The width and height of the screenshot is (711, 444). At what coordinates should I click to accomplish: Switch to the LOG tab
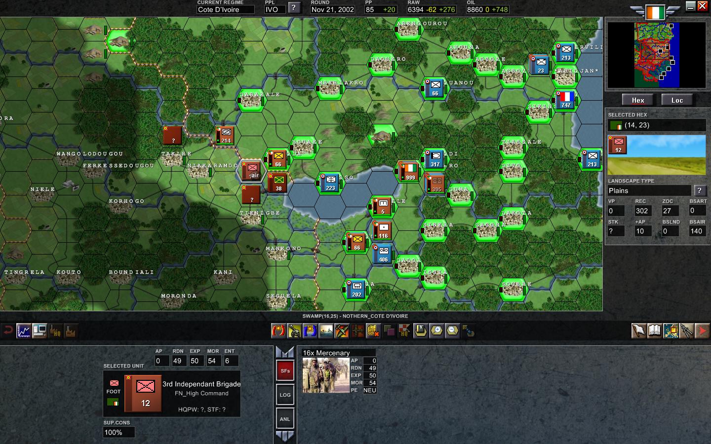[x=285, y=395]
